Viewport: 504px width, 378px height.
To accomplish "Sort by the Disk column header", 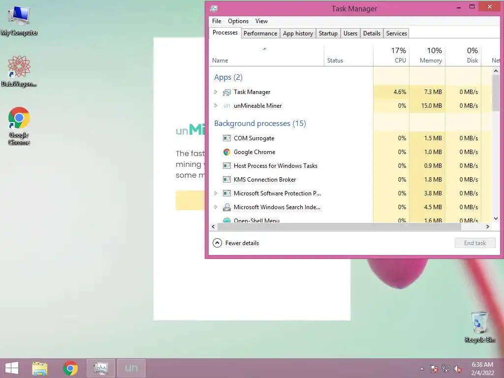I will coord(464,56).
